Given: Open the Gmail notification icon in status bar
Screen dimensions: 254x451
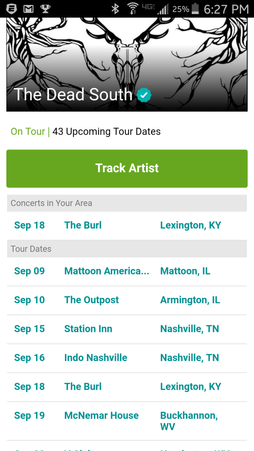Looking at the screenshot, I should pyautogui.click(x=29, y=9).
